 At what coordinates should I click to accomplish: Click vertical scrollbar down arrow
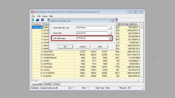tap(141, 77)
